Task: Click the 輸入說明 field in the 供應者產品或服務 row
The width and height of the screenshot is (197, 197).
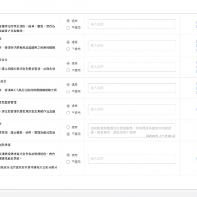Action: point(132,45)
